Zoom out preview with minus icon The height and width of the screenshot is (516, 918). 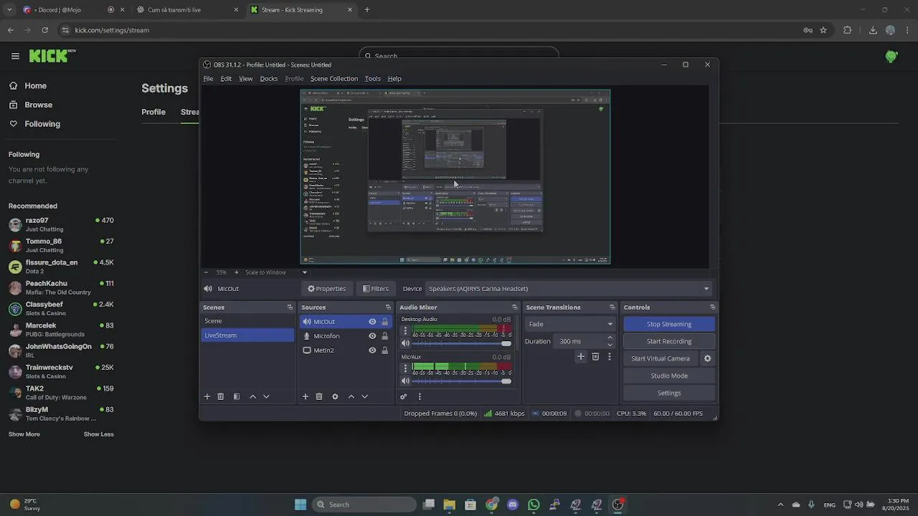[207, 272]
